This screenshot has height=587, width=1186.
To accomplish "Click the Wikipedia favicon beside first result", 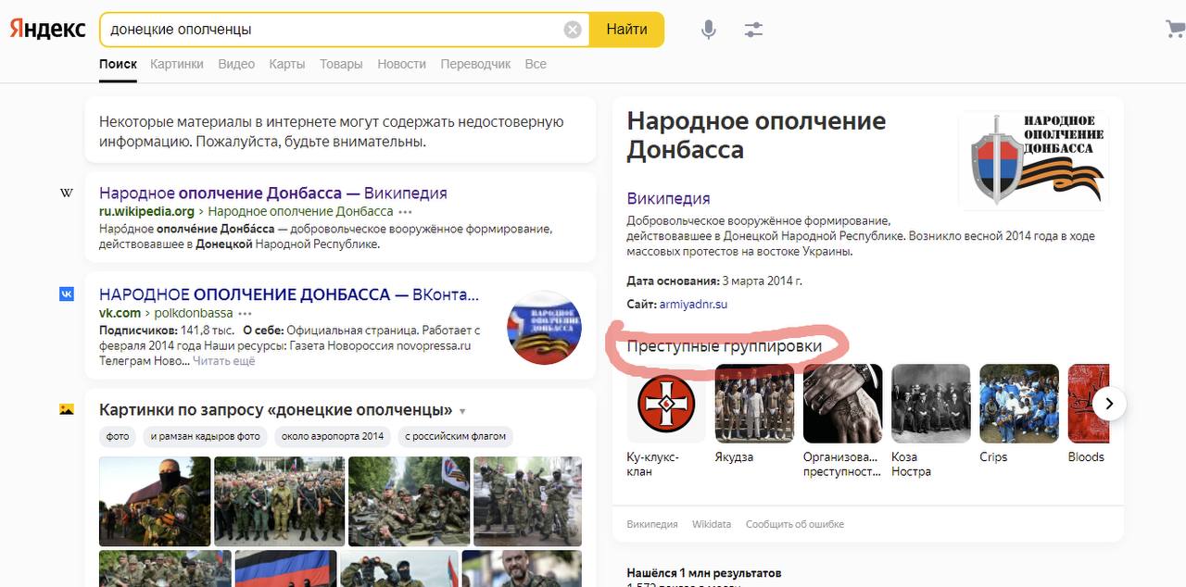I will pyautogui.click(x=67, y=194).
